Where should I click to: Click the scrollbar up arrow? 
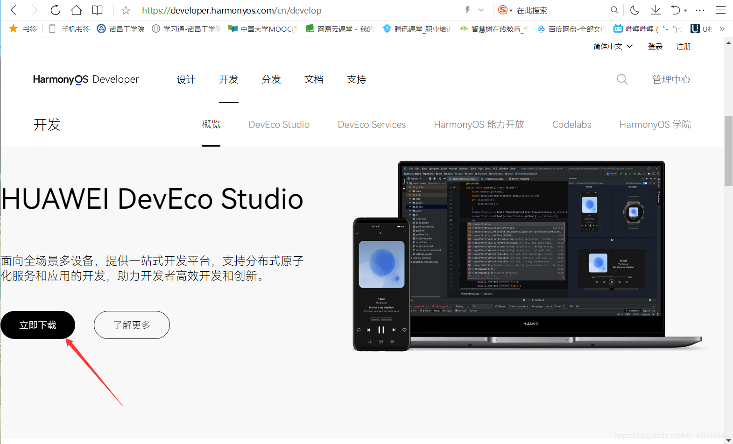[x=728, y=42]
